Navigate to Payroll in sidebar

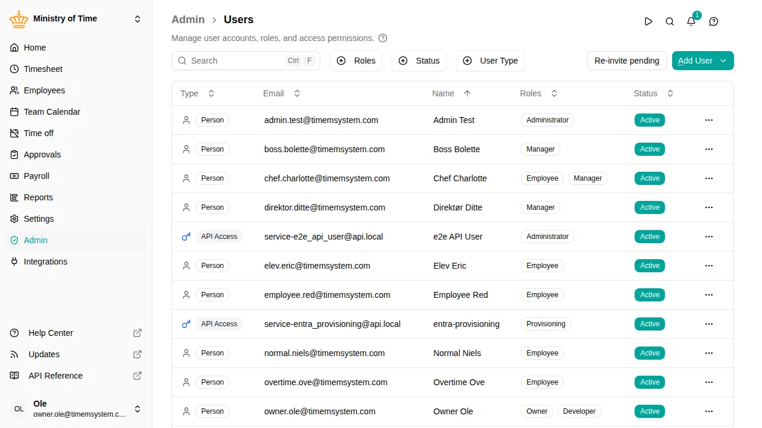[x=76, y=176]
